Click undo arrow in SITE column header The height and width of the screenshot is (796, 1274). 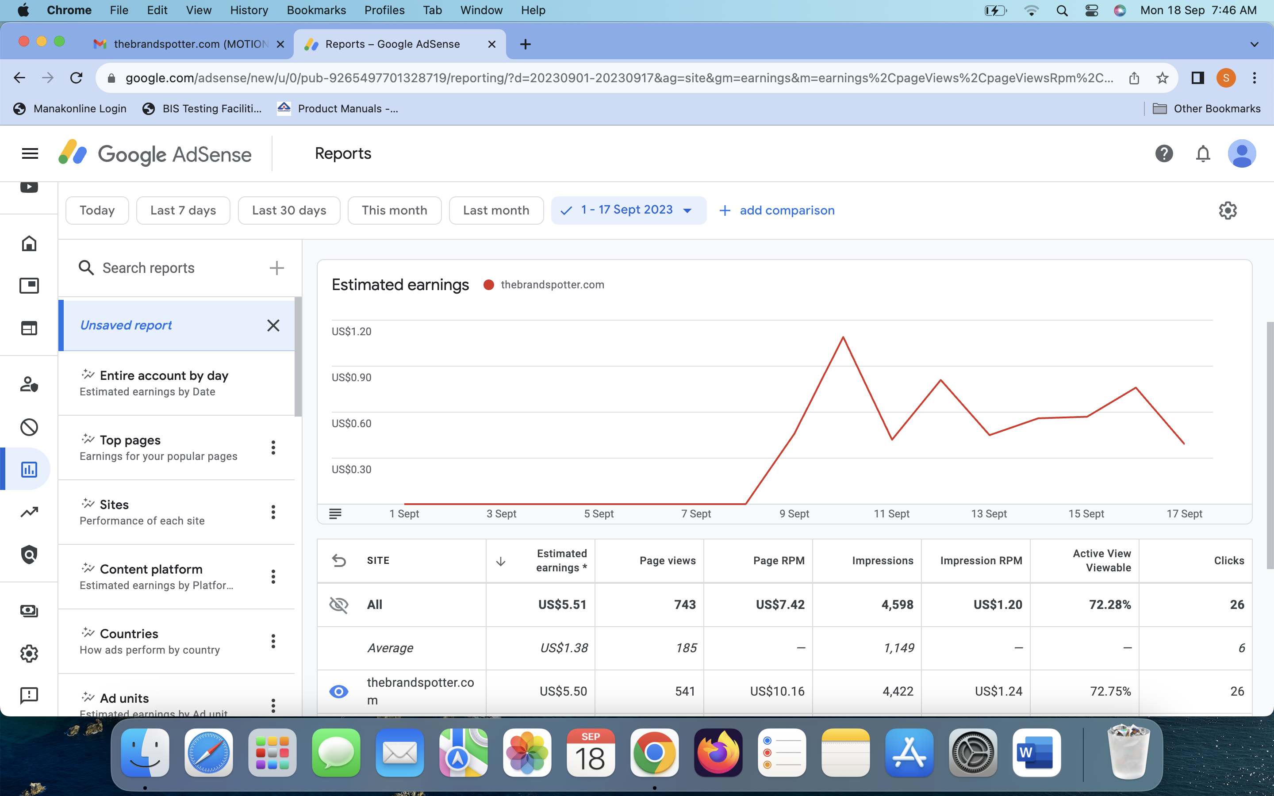[339, 561]
